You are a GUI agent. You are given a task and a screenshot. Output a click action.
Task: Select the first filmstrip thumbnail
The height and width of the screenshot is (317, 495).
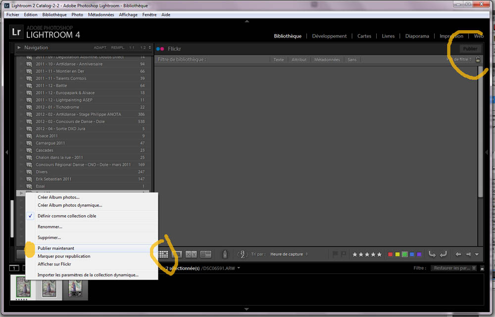coord(23,287)
